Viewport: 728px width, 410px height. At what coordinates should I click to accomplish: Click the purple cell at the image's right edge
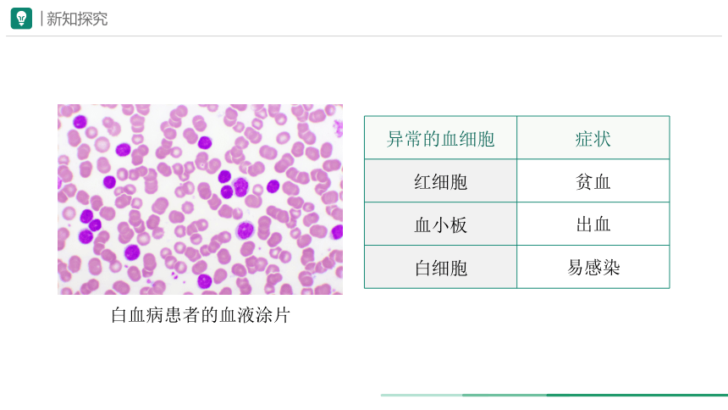coord(338,231)
